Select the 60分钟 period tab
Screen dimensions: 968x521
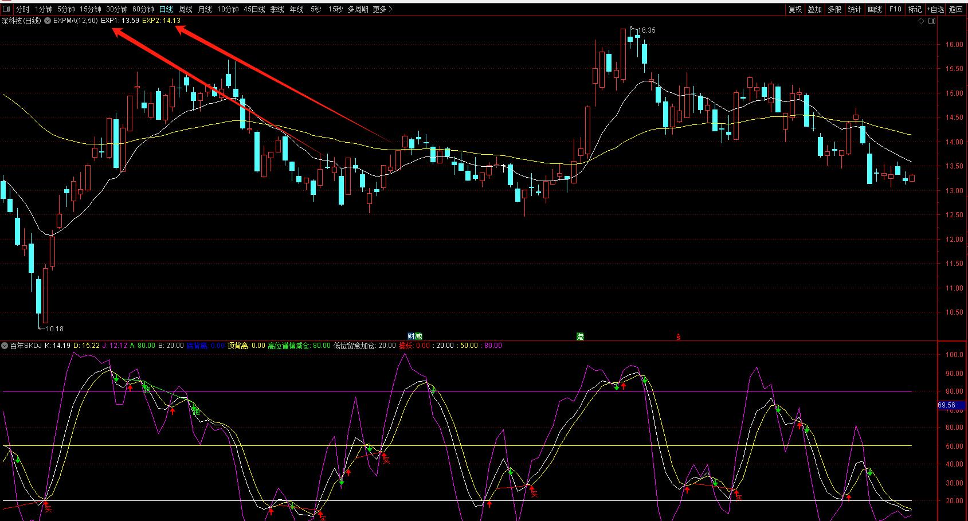click(x=143, y=9)
